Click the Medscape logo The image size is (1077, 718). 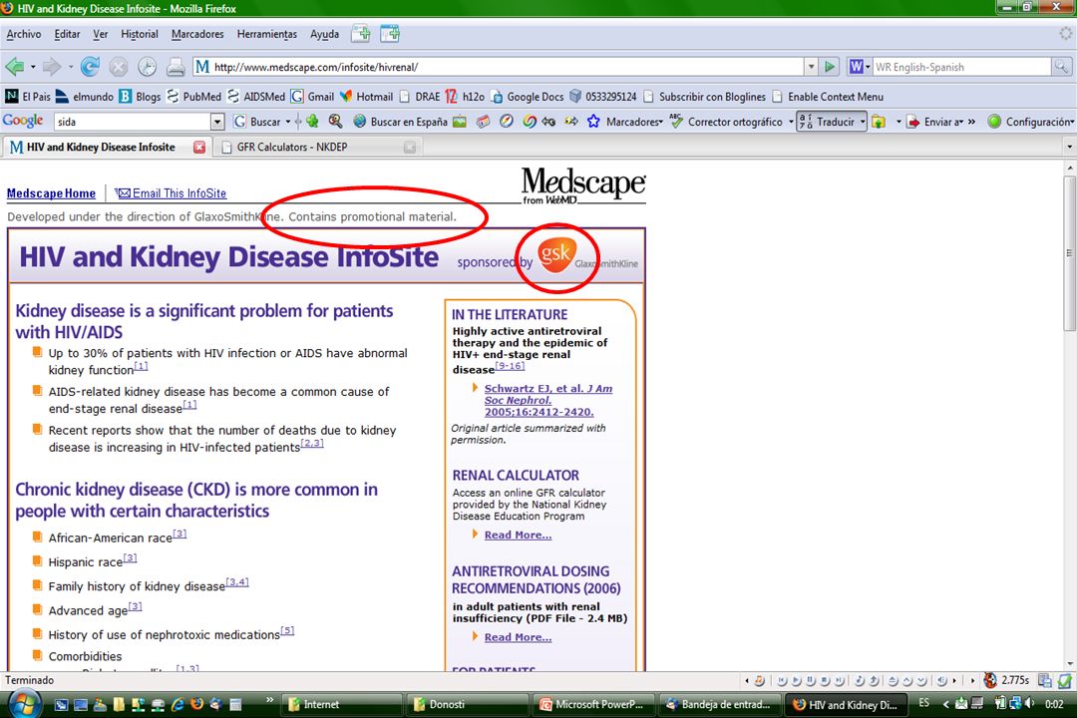tap(583, 185)
